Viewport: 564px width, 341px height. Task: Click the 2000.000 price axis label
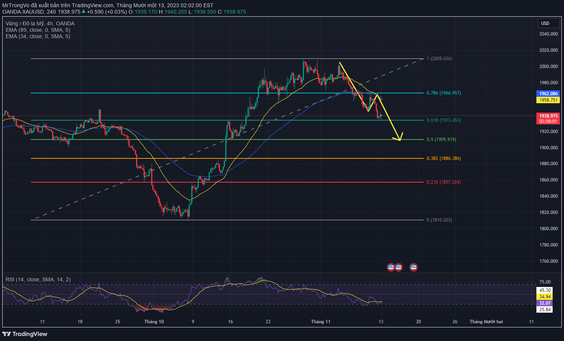549,67
